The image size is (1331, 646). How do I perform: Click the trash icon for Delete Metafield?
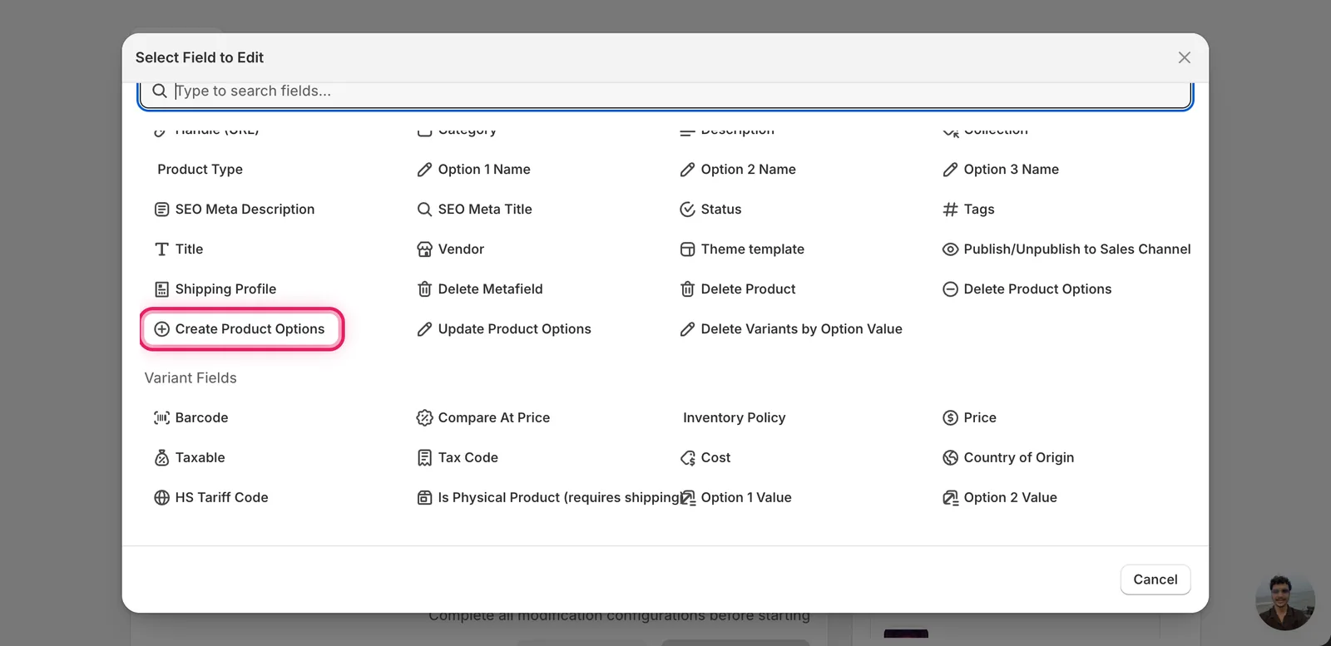click(x=424, y=289)
